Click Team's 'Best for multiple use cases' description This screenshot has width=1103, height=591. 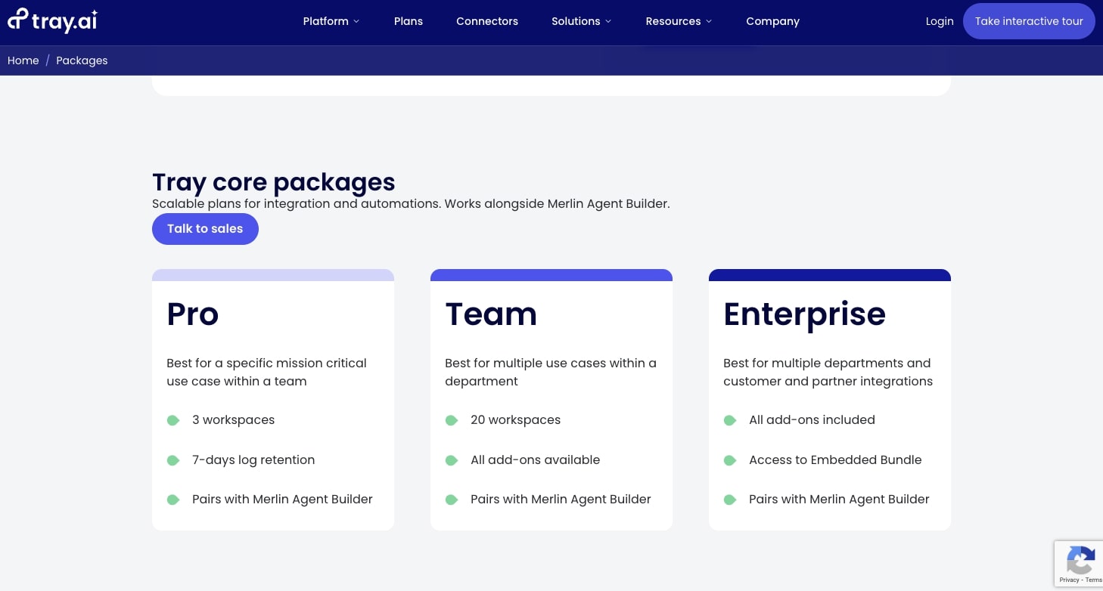tap(551, 373)
